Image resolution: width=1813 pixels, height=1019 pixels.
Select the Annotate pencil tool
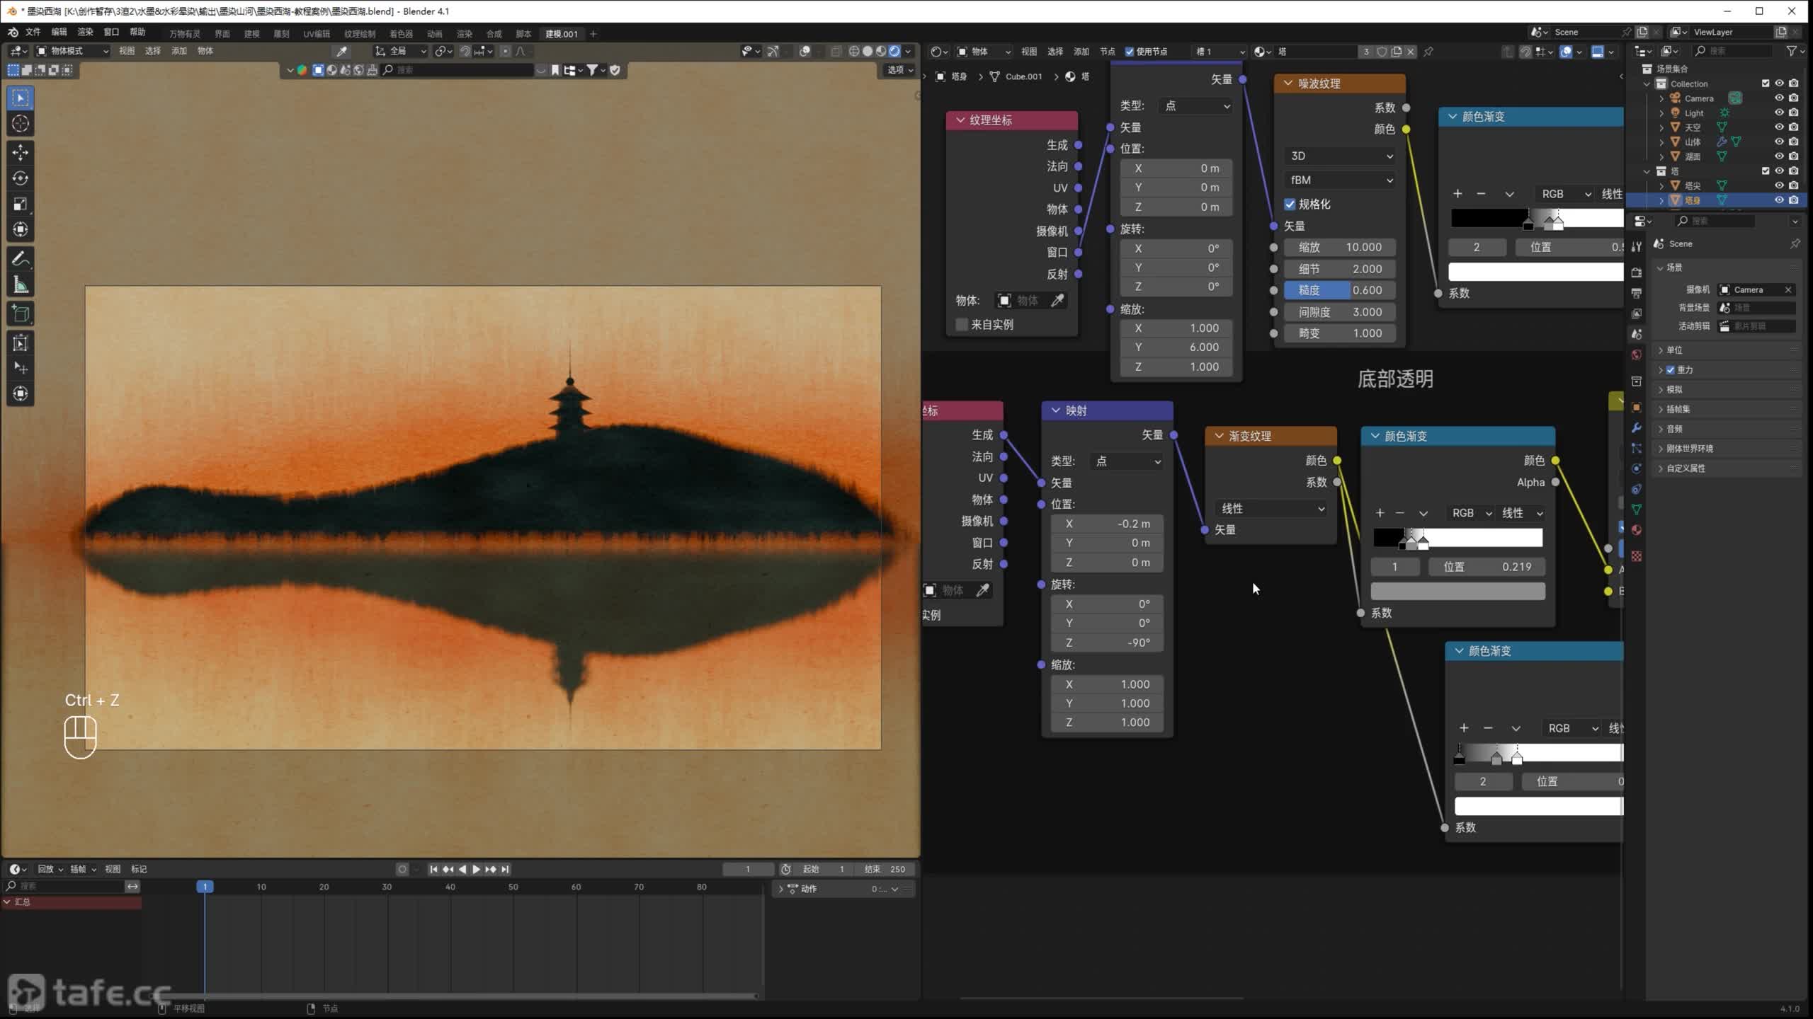(20, 259)
